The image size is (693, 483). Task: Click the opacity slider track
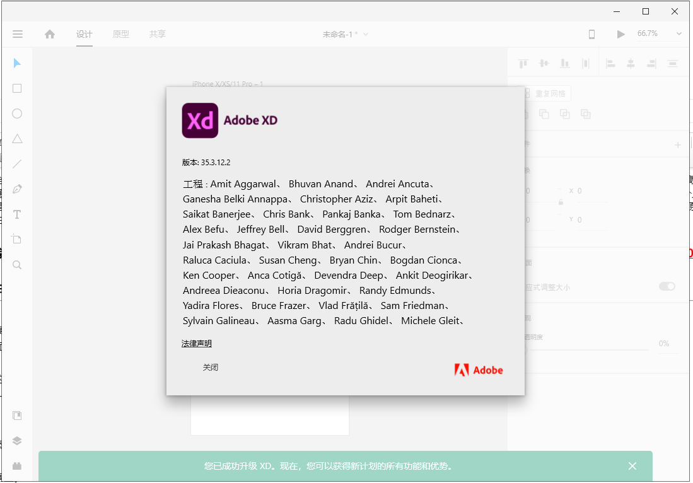point(586,349)
